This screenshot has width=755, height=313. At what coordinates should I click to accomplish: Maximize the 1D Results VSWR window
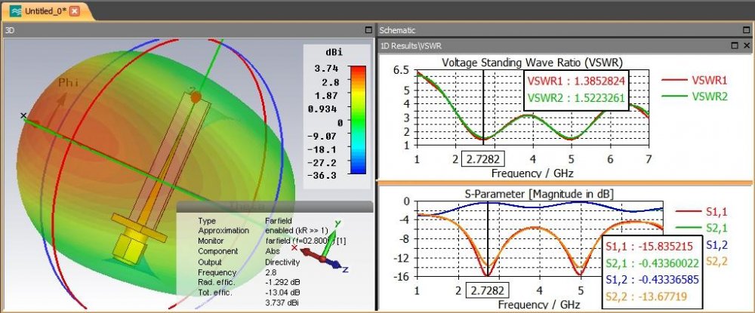pos(735,46)
